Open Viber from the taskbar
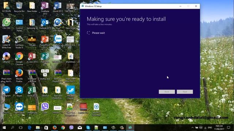 point(71,128)
